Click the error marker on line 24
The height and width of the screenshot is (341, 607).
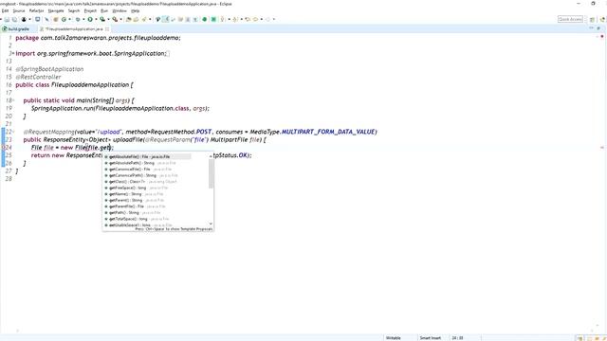(x=3, y=148)
